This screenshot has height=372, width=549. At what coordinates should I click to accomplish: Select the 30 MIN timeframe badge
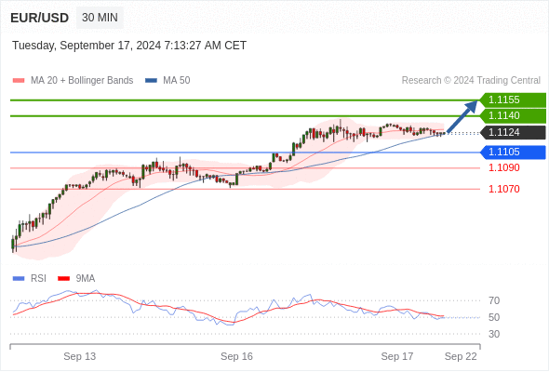[x=100, y=18]
